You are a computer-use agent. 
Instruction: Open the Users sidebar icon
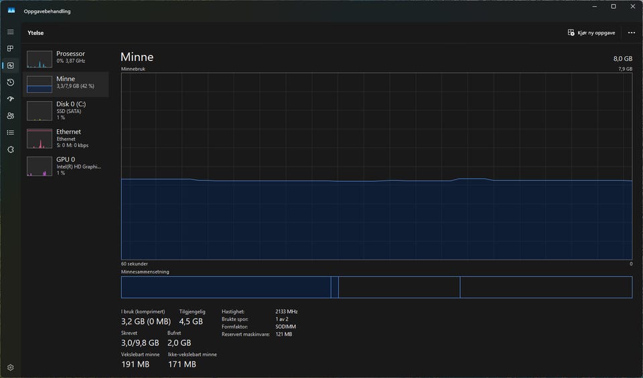[x=10, y=116]
